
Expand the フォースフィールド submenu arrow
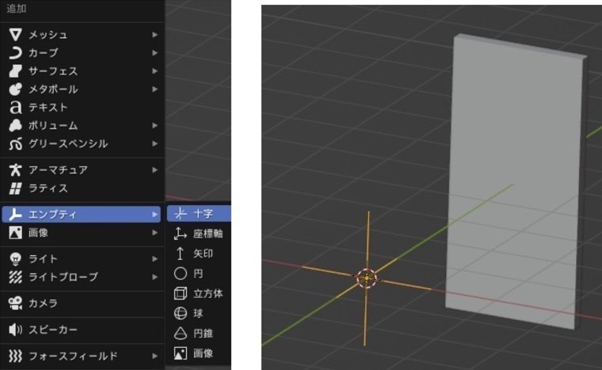(x=154, y=357)
